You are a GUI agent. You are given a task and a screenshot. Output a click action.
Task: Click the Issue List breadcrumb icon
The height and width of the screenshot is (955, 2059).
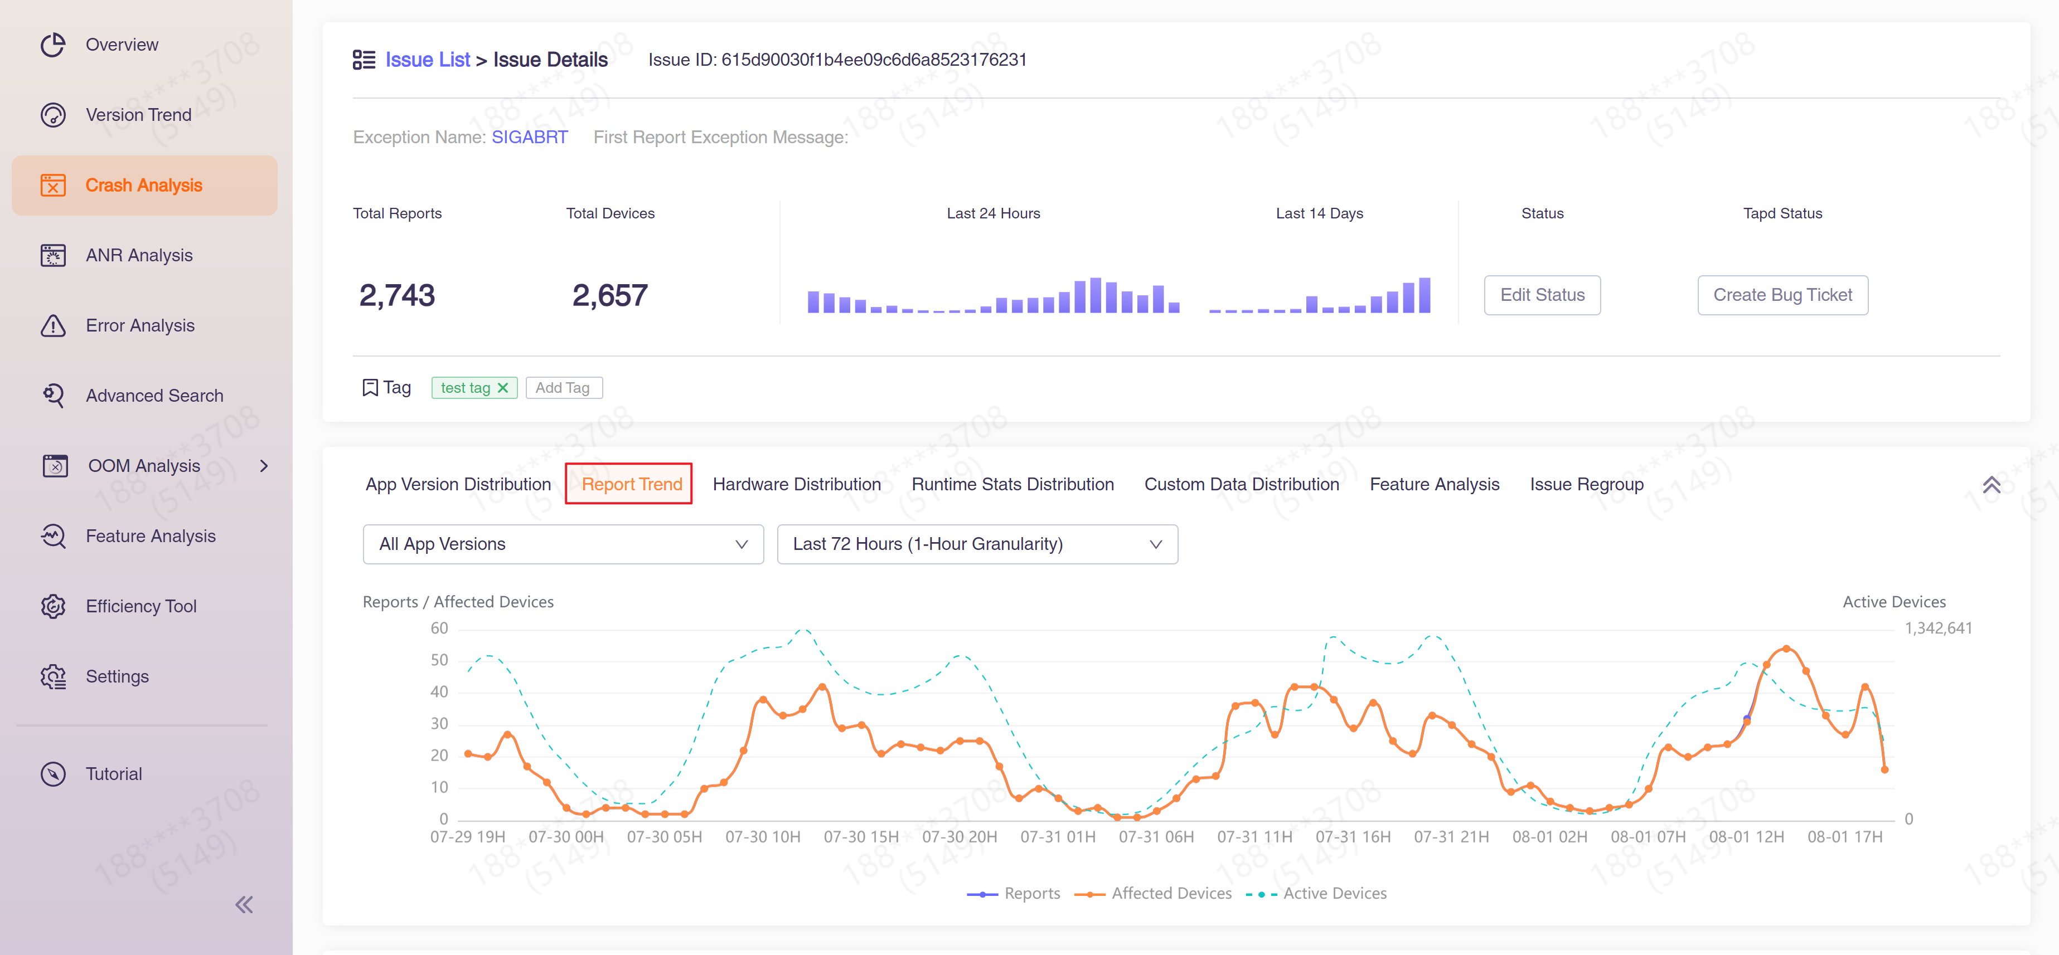coord(364,60)
